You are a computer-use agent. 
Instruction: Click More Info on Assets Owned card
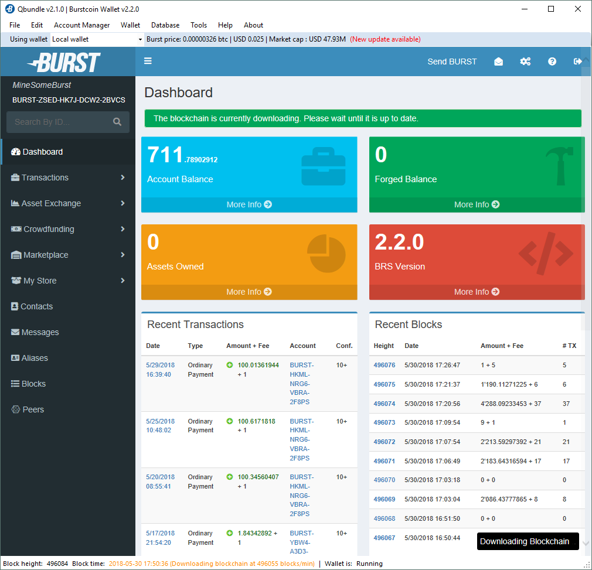click(249, 292)
